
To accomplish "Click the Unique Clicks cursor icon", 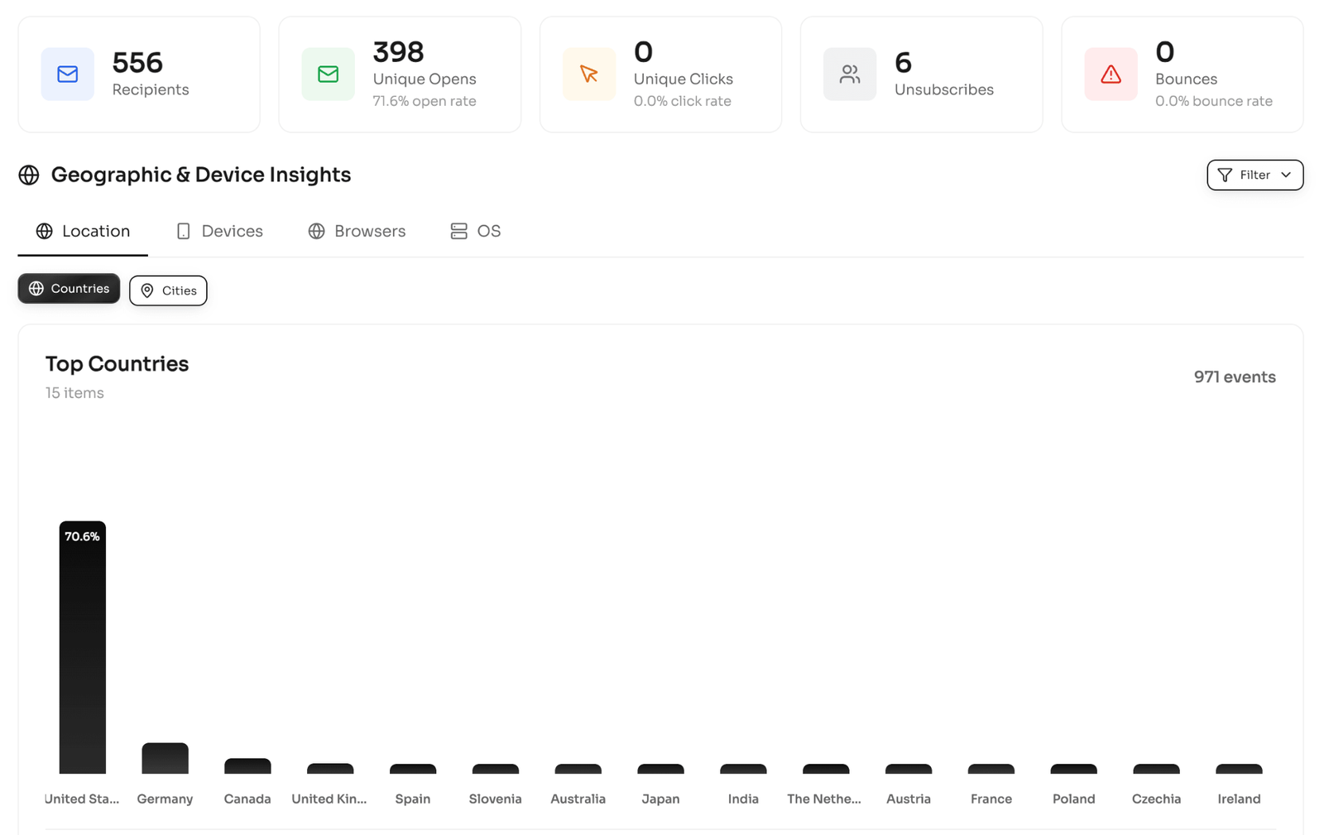I will (589, 74).
